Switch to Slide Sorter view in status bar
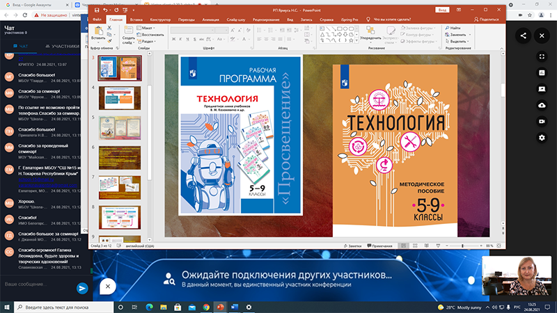 [415, 246]
